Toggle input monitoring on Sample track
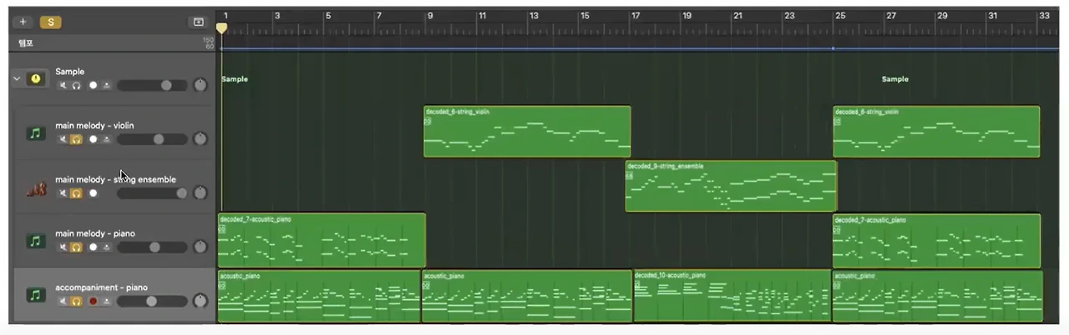Image resolution: width=1069 pixels, height=335 pixels. coord(106,85)
